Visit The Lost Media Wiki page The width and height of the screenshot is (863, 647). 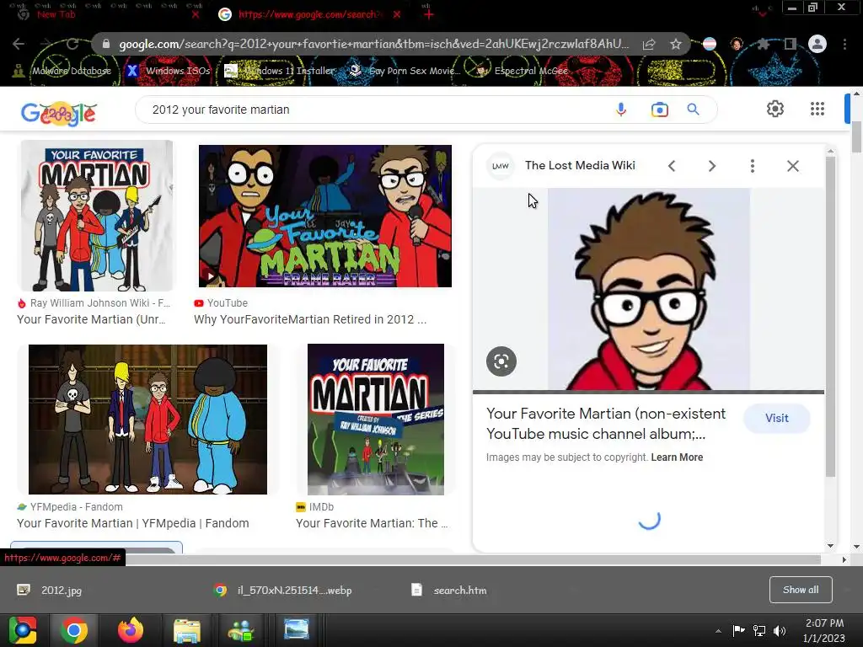776,418
